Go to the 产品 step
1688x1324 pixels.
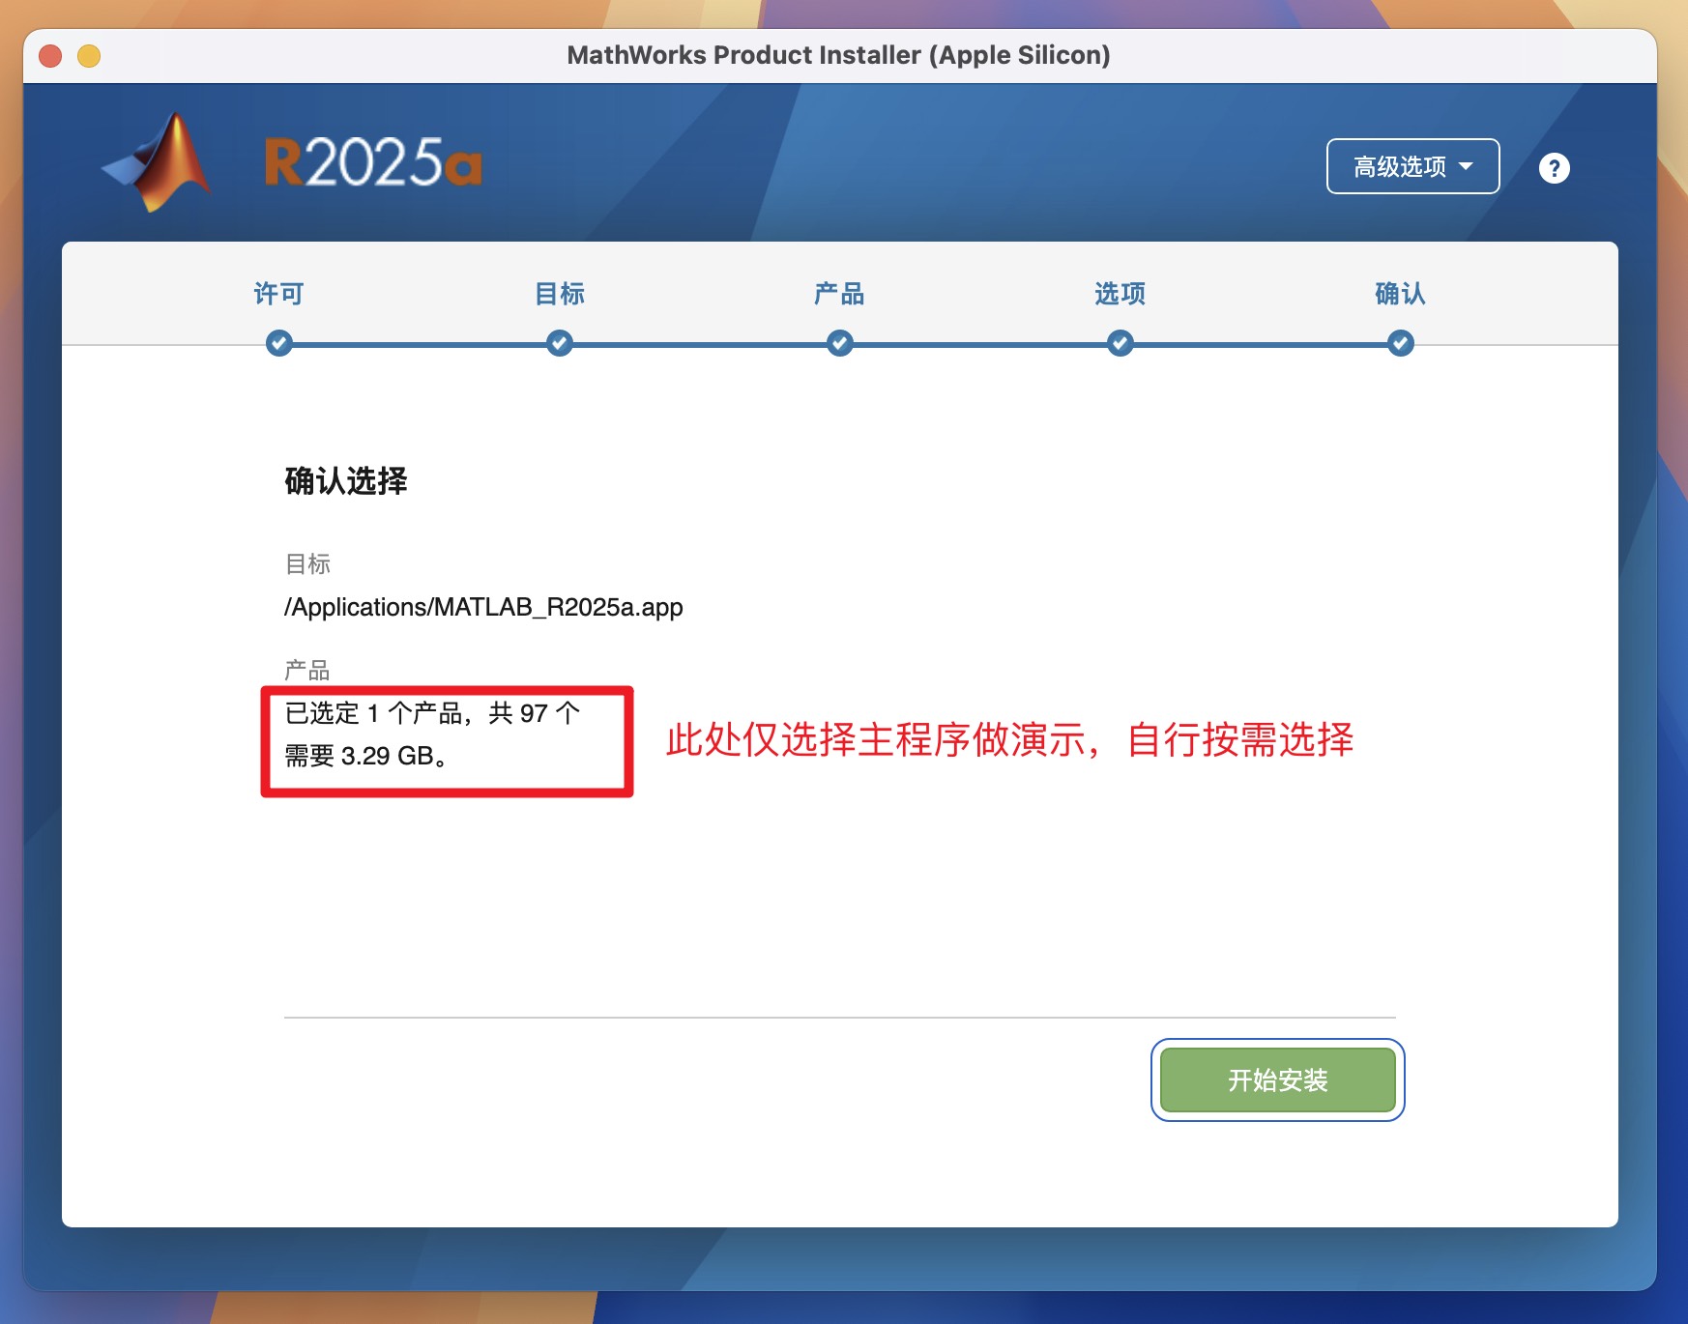click(839, 294)
